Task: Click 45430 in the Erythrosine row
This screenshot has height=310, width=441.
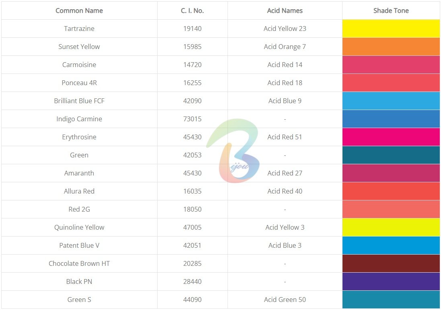Action: click(x=193, y=137)
